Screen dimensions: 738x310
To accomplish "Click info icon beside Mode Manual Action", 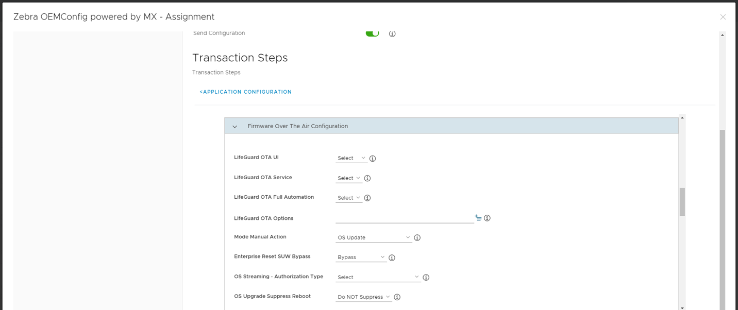I will [x=417, y=238].
